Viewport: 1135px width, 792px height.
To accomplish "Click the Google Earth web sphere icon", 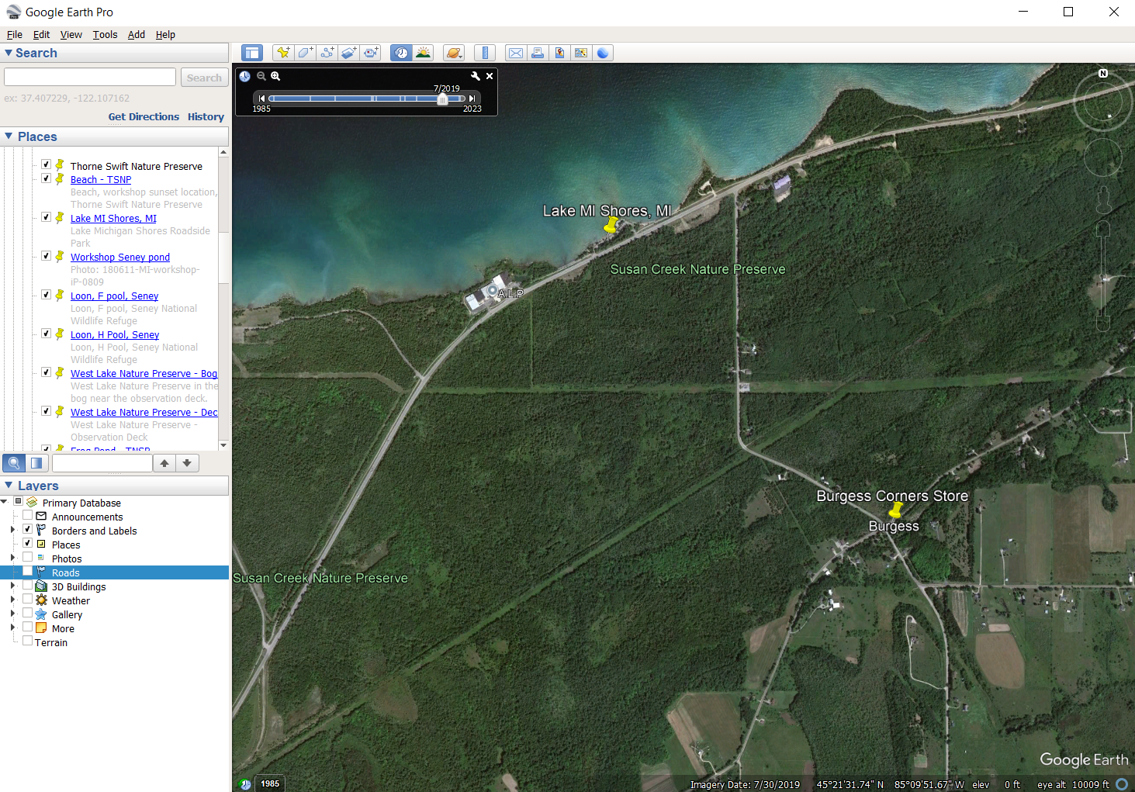I will (x=603, y=53).
